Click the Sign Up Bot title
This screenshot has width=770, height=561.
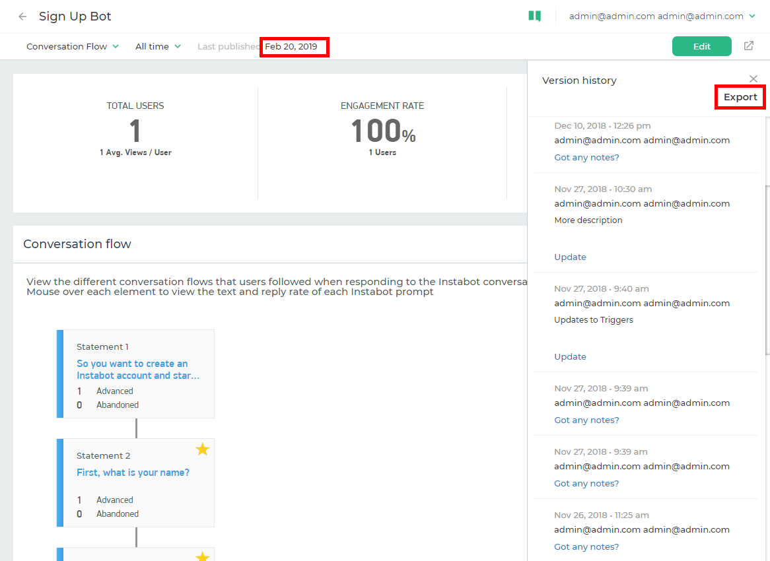75,16
